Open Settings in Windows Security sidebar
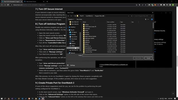 pos(72,65)
